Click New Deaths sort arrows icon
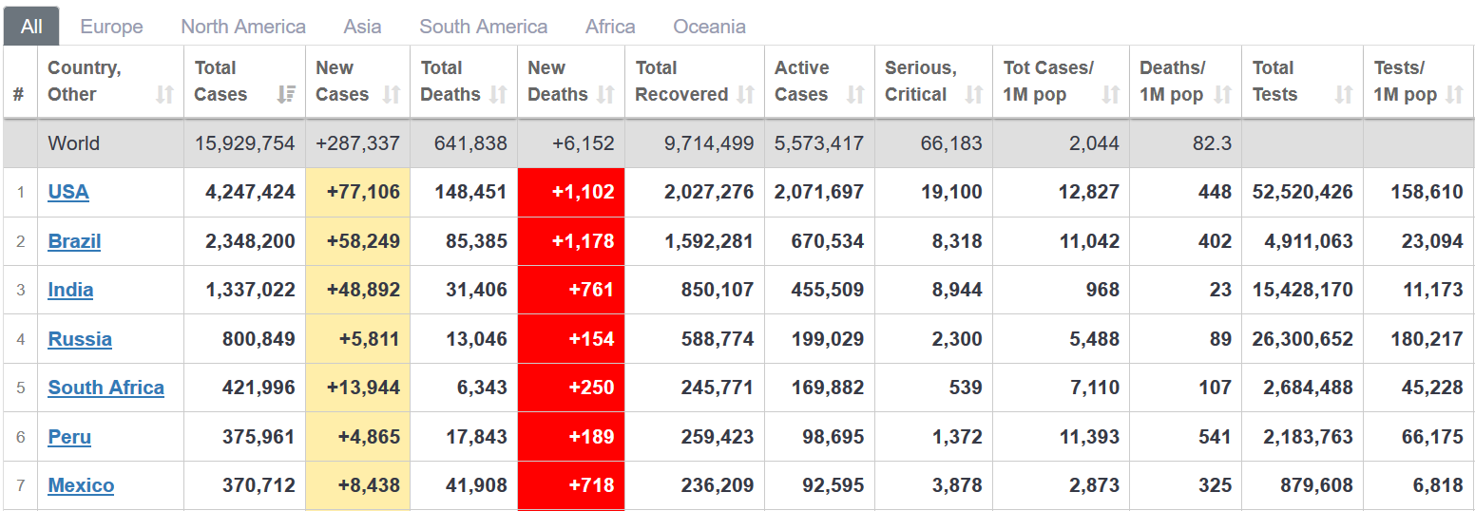The width and height of the screenshot is (1475, 511). coord(605,95)
